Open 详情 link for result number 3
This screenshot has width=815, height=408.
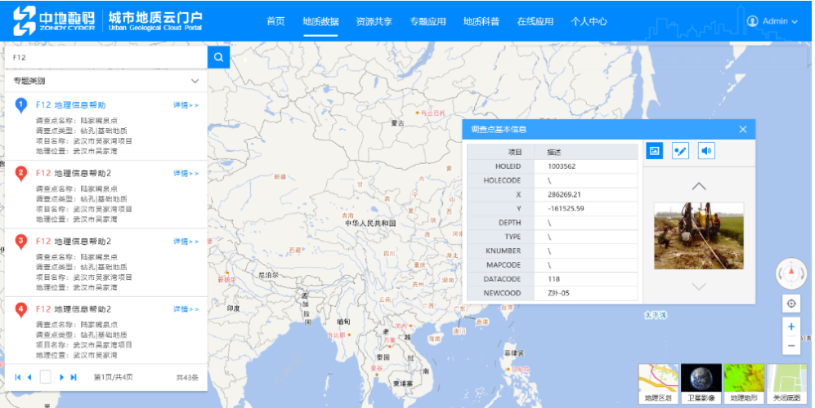(186, 242)
